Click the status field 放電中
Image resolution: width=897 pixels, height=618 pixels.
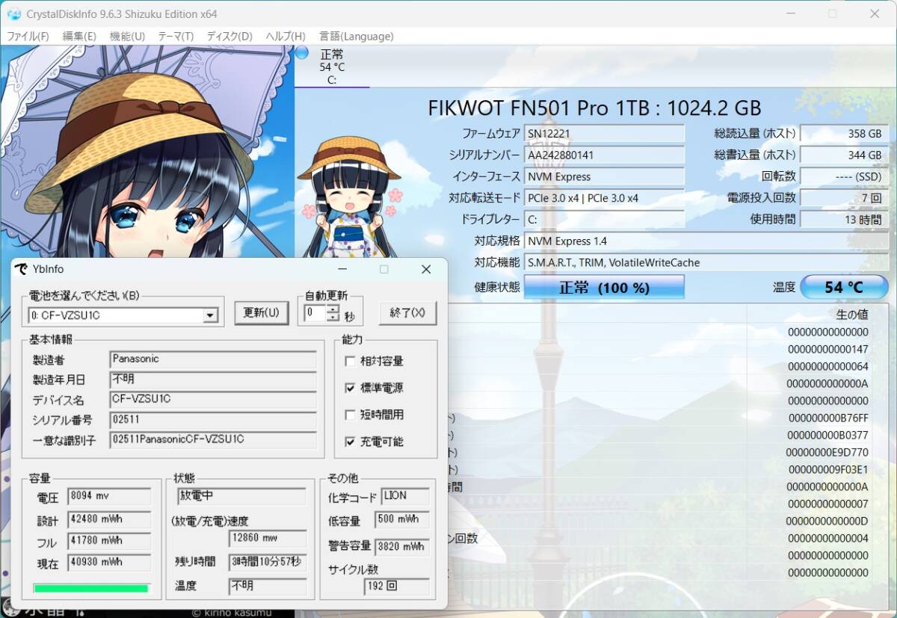(241, 496)
